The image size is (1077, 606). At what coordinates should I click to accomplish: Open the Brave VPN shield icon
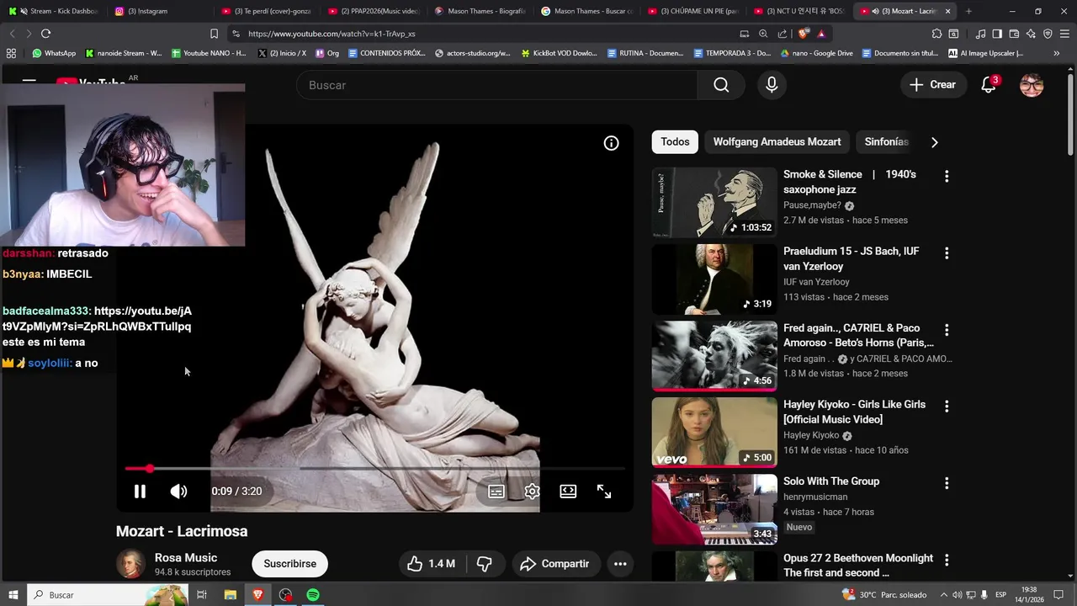pos(1048,34)
